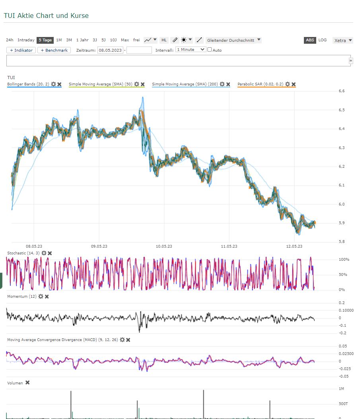The image size is (354, 419).
Task: Remove the SMA (50) indicator
Action: [x=142, y=84]
